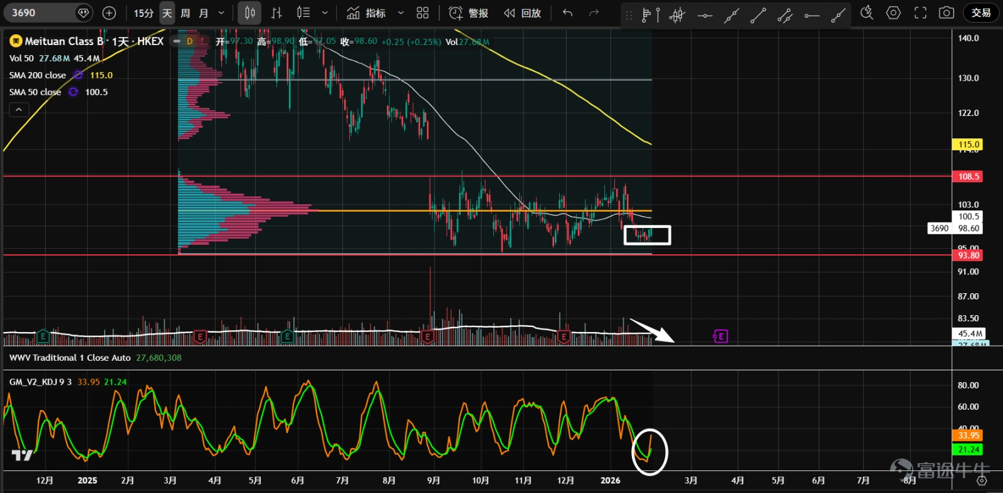Select the trend line drawing tool
The image size is (1003, 493).
(758, 15)
